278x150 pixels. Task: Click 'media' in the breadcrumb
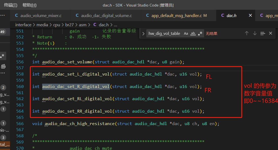[42, 25]
